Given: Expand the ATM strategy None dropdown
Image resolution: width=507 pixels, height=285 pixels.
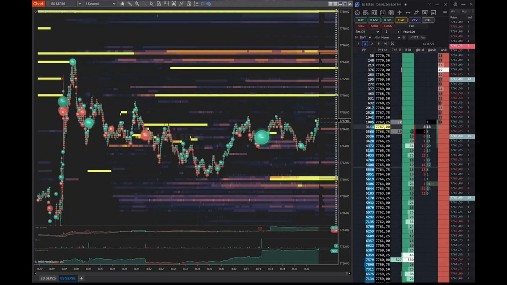Looking at the screenshot, I should tap(390, 38).
